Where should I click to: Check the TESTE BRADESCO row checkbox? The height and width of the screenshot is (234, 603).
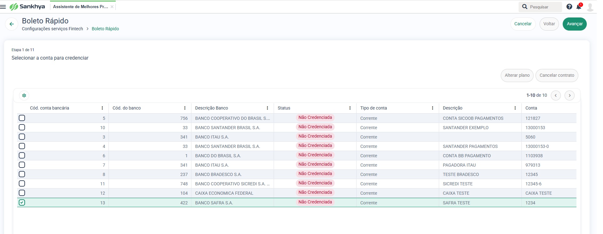click(22, 174)
